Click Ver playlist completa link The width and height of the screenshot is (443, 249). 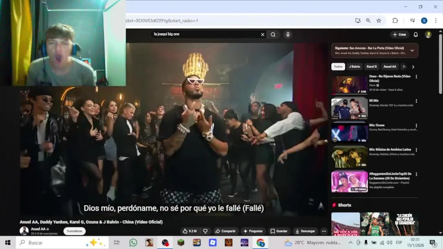point(381,187)
